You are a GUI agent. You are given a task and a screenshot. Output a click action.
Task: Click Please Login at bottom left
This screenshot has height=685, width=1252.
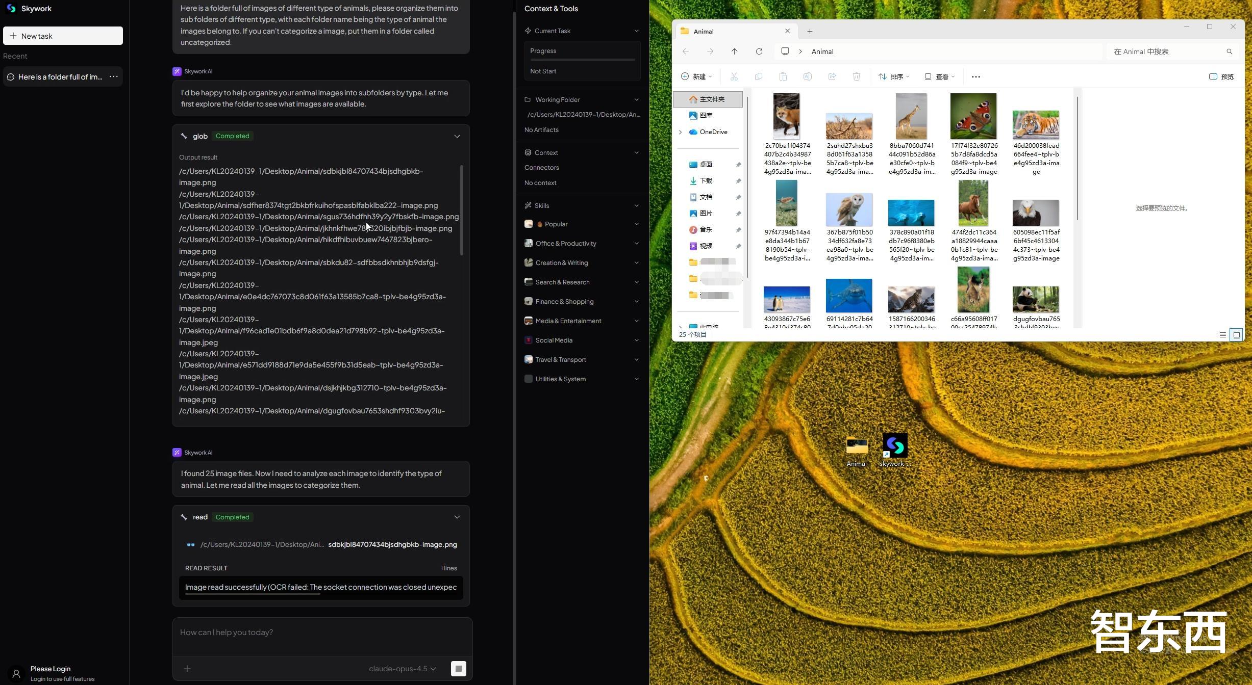click(51, 668)
